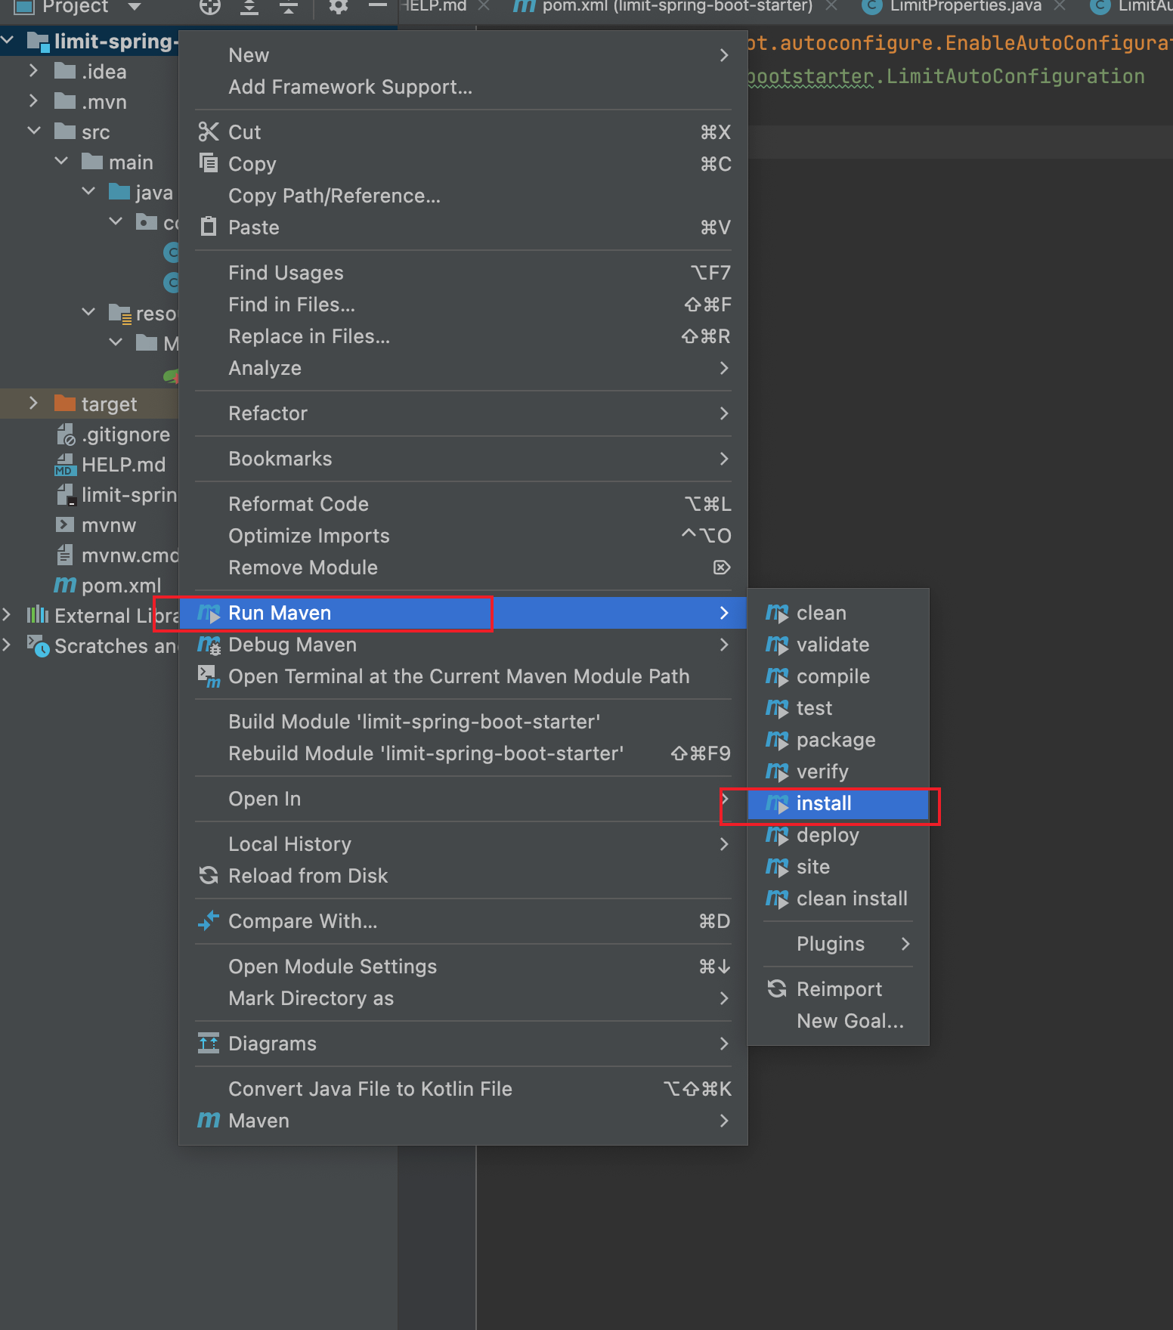1173x1330 pixels.
Task: Open the Project view dropdown arrow
Action: point(135,7)
